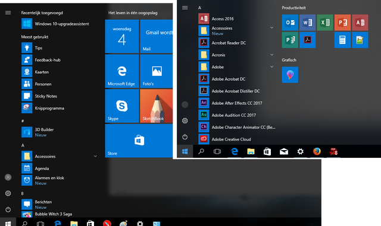The height and width of the screenshot is (226, 381).
Task: Expand Accessoires folder in left Start menu
Action: tap(95, 156)
